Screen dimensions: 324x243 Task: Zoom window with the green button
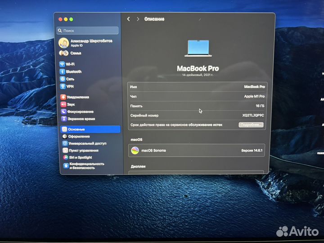pyautogui.click(x=71, y=19)
